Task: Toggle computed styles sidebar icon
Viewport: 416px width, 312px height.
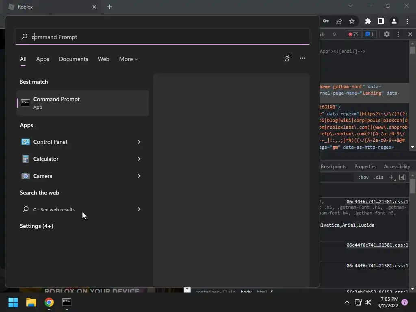Action: click(x=402, y=177)
